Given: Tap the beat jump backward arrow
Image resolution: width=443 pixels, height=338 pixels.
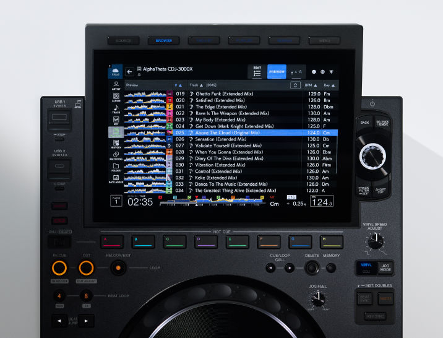Looking at the screenshot, I should (x=59, y=321).
